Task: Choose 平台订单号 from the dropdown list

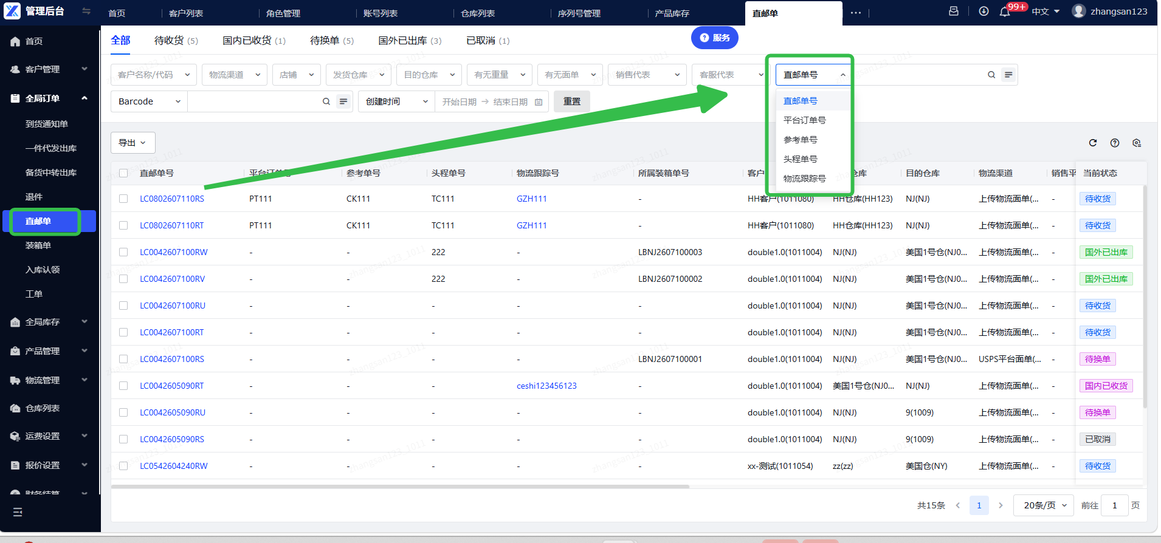Action: [x=813, y=120]
